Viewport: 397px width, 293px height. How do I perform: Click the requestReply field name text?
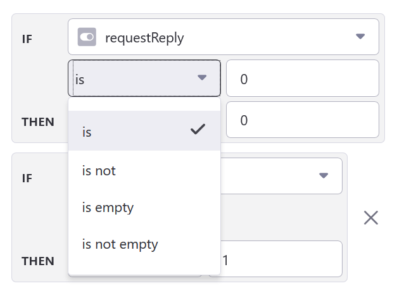(144, 38)
